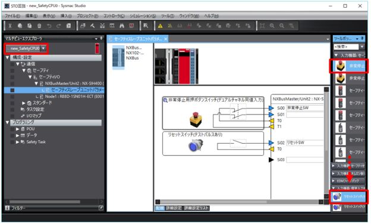The image size is (371, 224).
Task: Click the Zoom Out magnifier icon
Action: click(282, 26)
